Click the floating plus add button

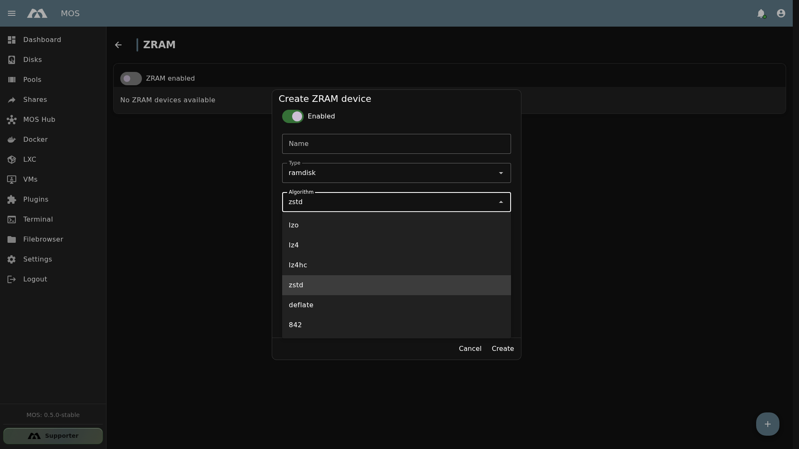point(768,424)
